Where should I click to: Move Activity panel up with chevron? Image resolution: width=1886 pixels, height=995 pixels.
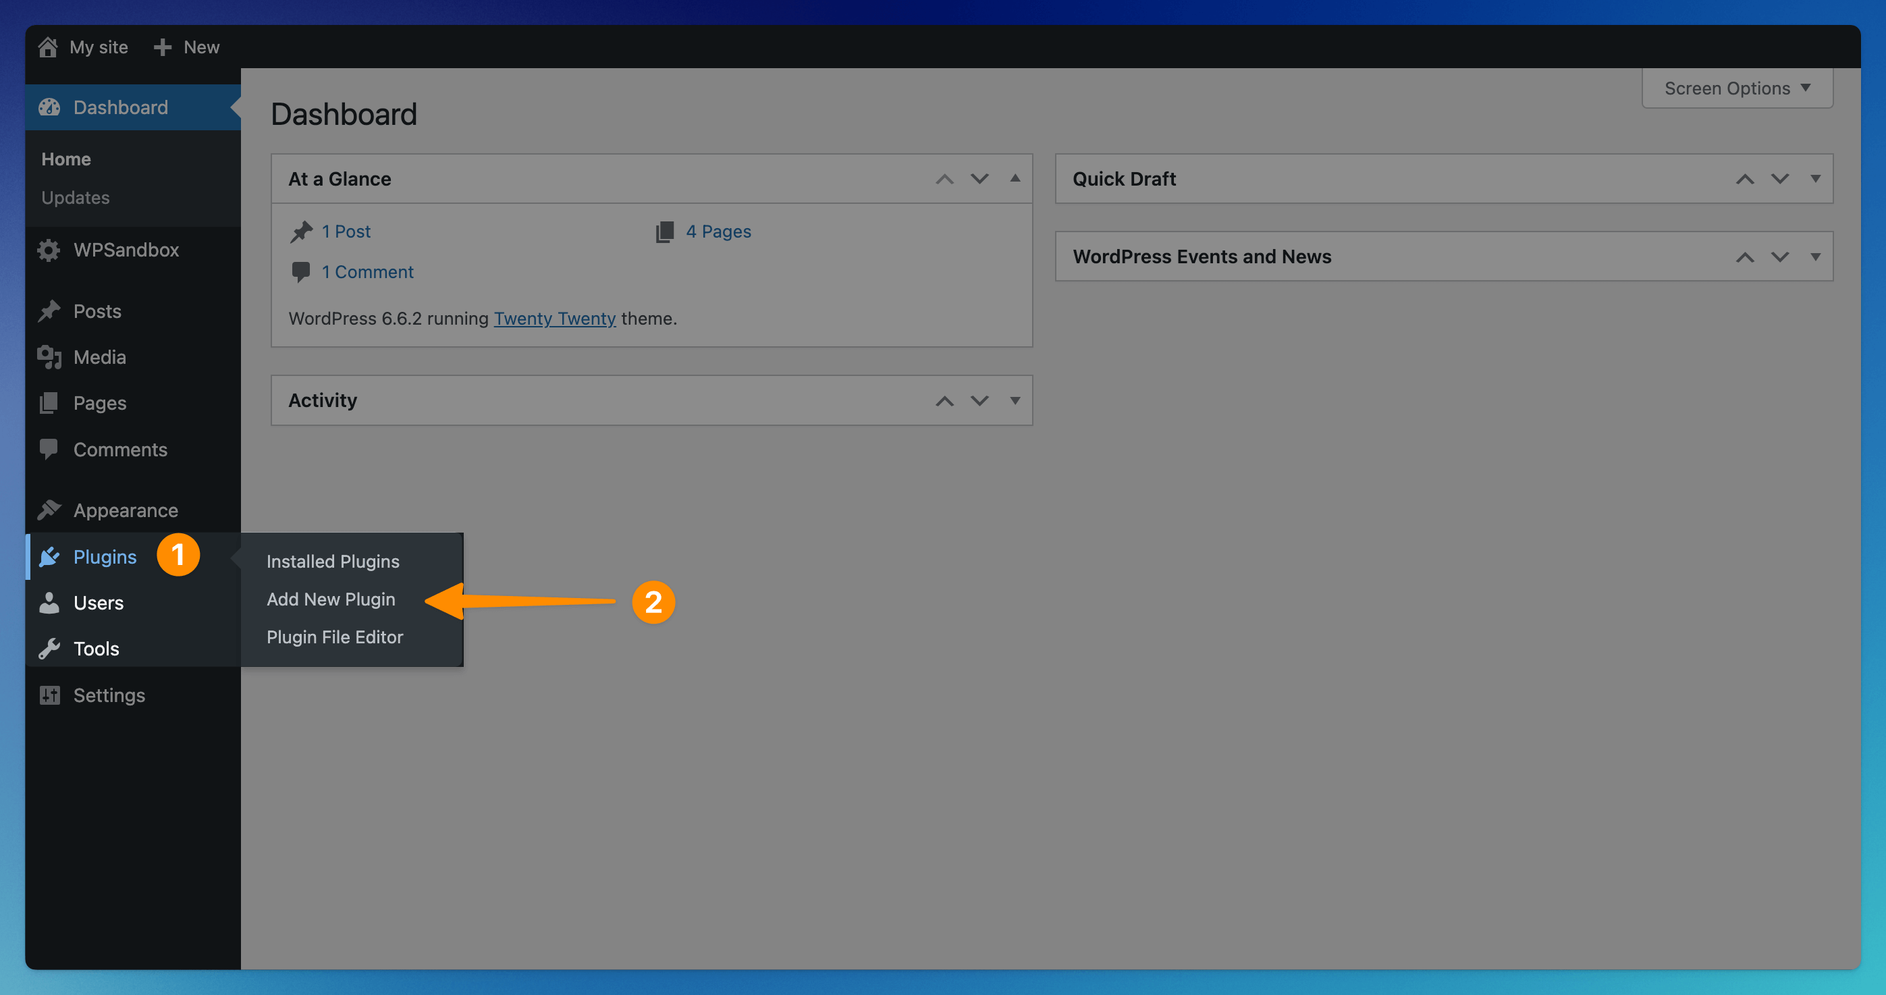coord(944,400)
